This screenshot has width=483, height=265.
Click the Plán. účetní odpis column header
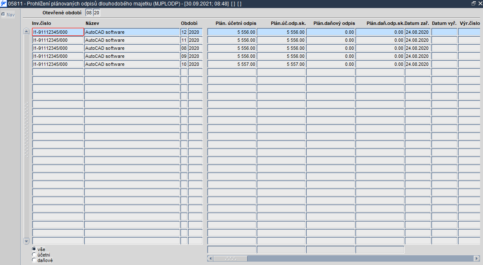click(x=236, y=23)
